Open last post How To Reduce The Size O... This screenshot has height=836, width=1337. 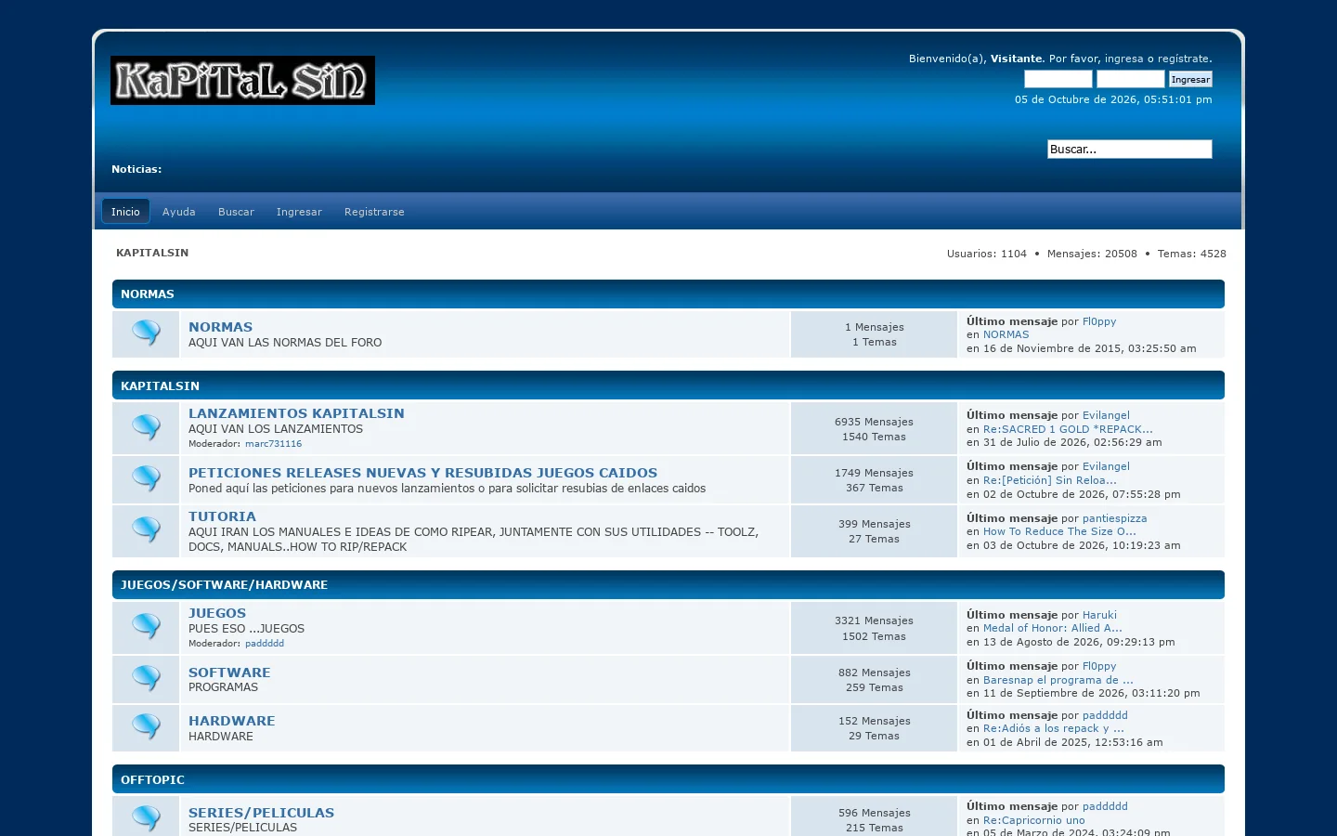[x=1059, y=531]
